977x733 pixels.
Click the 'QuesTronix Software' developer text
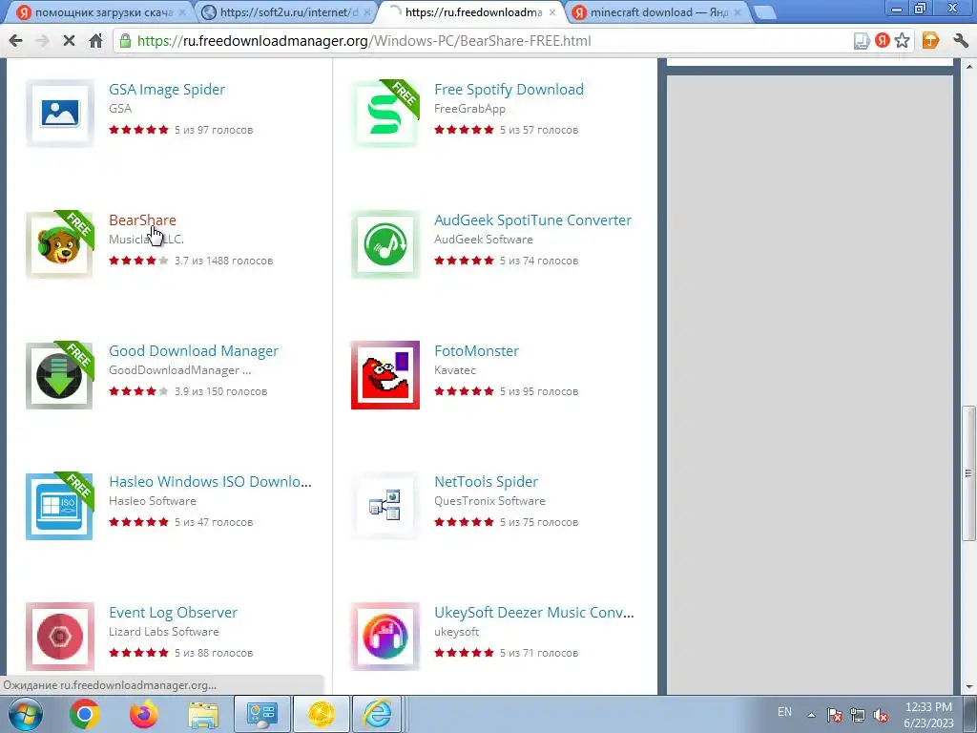click(489, 501)
